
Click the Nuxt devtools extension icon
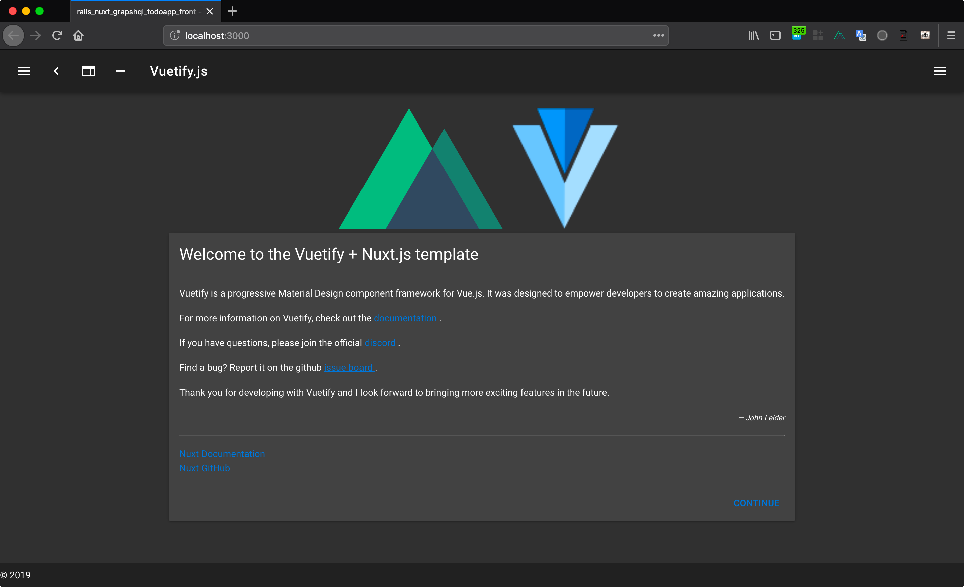[x=839, y=35]
